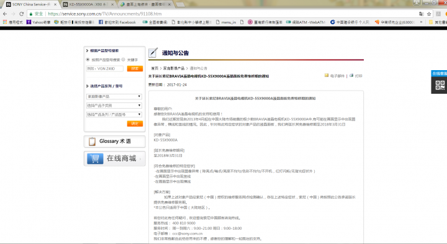Viewport: 447px width, 244px height.
Task: Click the printer icon
Action: [x=351, y=76]
